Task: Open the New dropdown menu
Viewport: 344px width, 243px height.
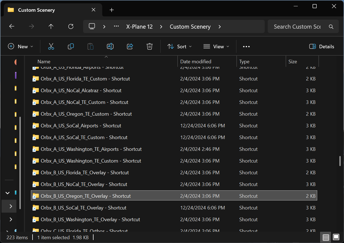Action: (21, 47)
